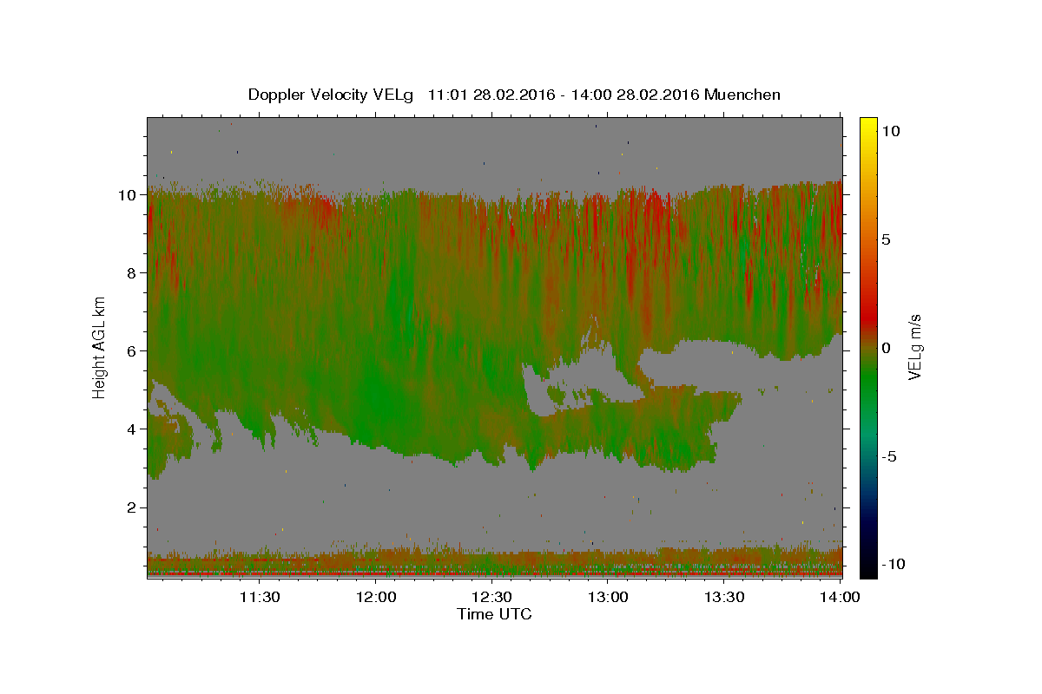Click the VELg m/s colorbar title
Viewport: 1042px width, 694px height.
[x=915, y=347]
